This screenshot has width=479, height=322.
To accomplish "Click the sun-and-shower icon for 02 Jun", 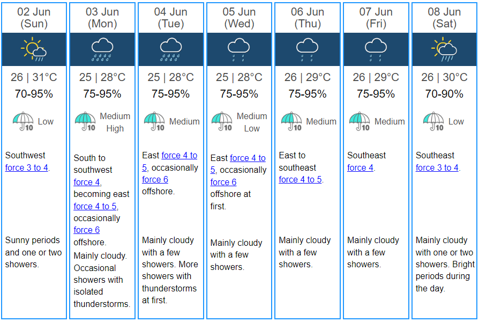I will tap(34, 49).
